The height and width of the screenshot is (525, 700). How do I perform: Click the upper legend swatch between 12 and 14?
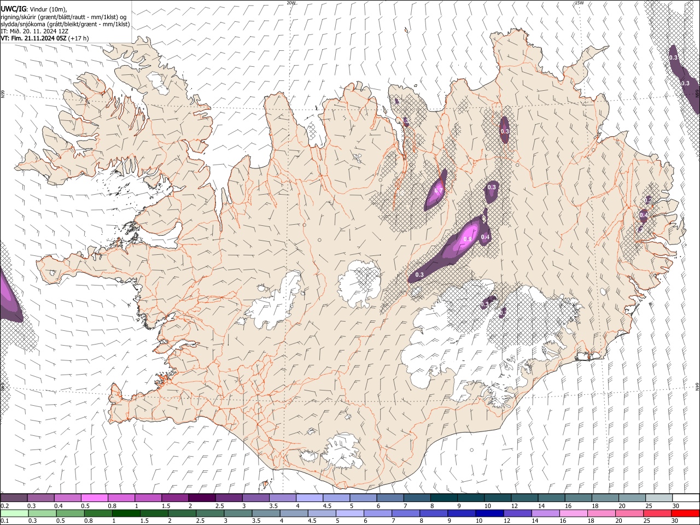point(525,498)
